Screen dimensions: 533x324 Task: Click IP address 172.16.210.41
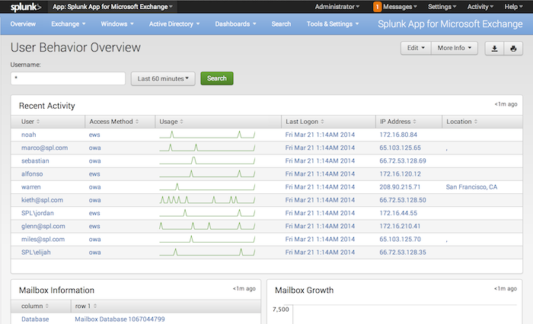(x=400, y=226)
